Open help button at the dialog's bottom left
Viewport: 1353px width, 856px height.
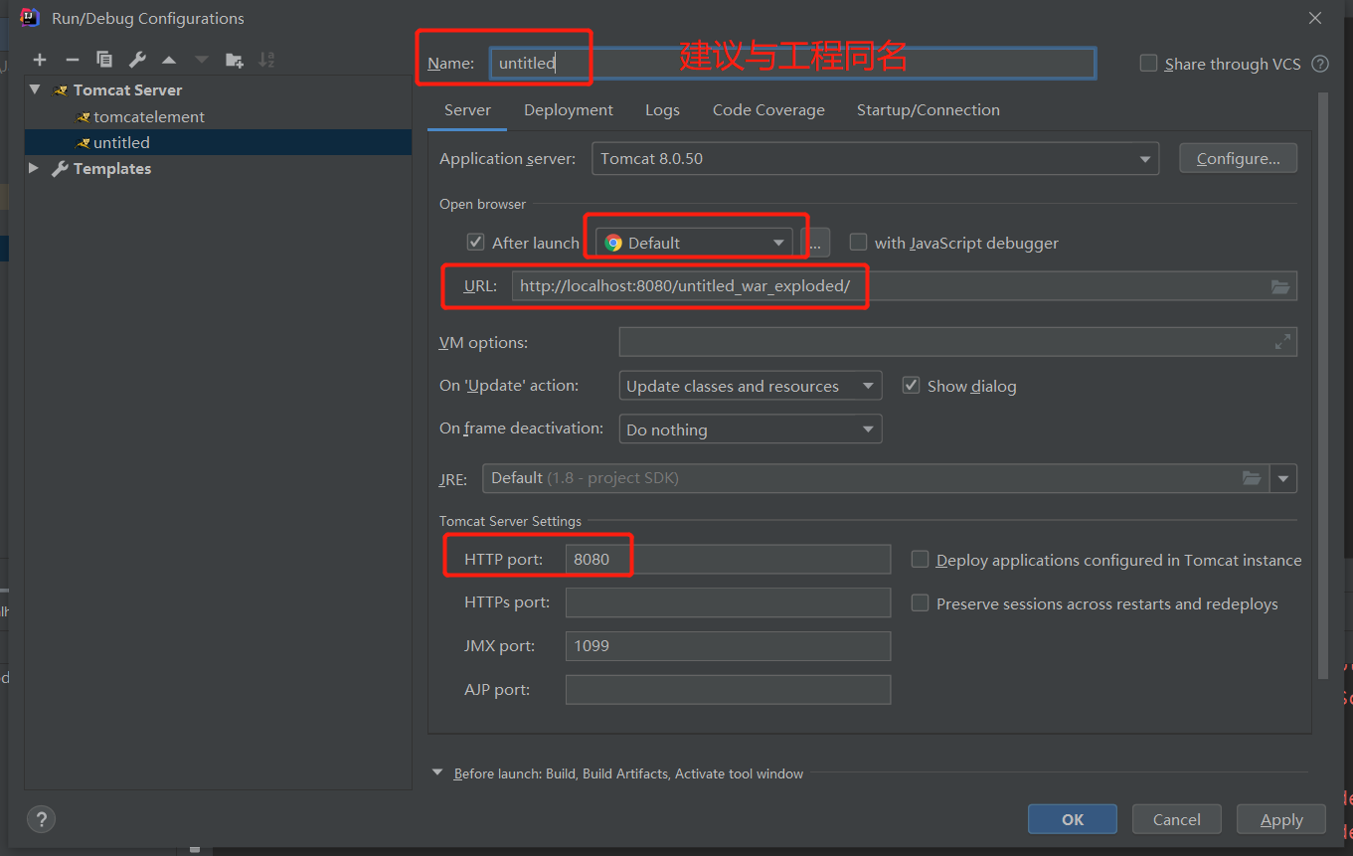tap(41, 820)
